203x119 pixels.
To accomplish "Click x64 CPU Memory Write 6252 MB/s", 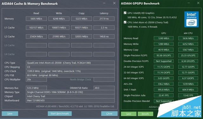I will 188,44.
